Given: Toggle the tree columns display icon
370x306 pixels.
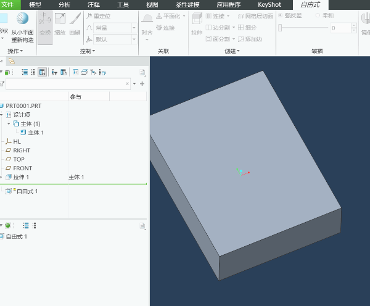Looking at the screenshot, I should [x=42, y=72].
